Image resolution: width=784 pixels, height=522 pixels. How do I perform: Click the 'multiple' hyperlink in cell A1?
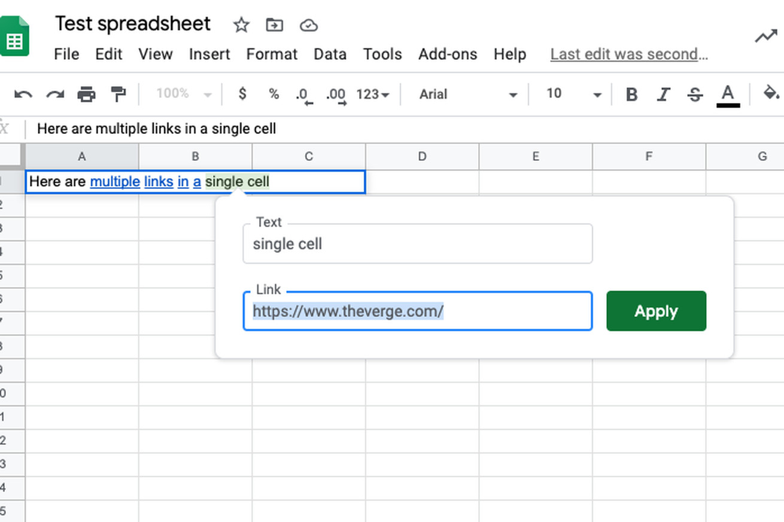[115, 182]
